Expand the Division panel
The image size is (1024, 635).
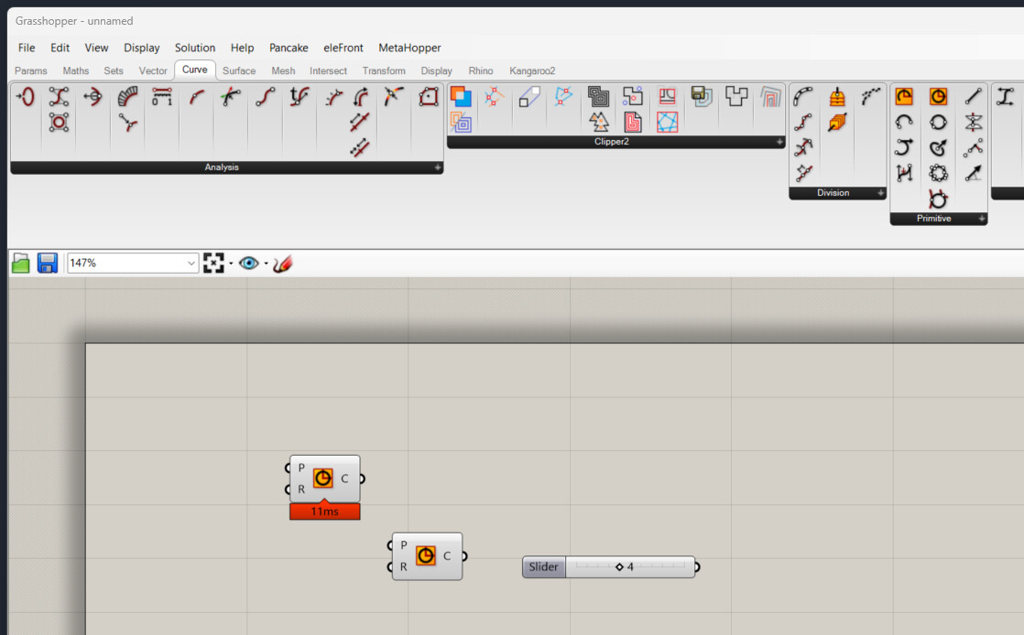click(880, 193)
